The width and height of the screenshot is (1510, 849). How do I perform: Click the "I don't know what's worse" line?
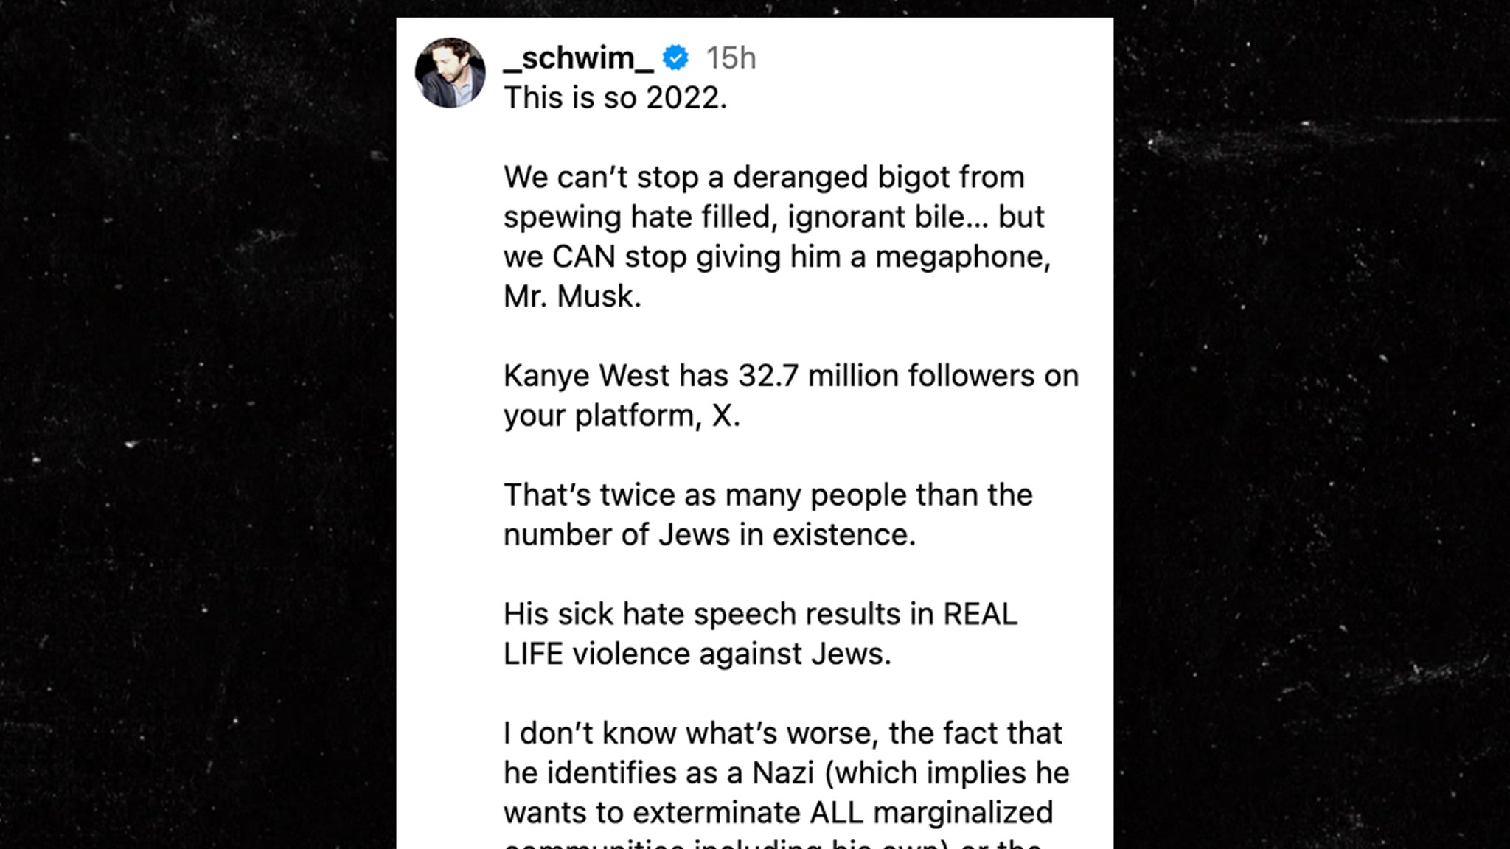(x=782, y=733)
